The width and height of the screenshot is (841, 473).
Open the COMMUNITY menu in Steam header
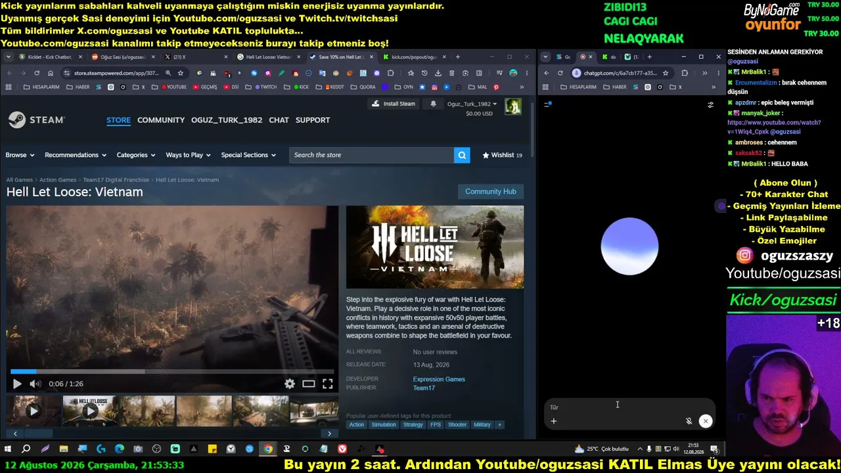[161, 120]
